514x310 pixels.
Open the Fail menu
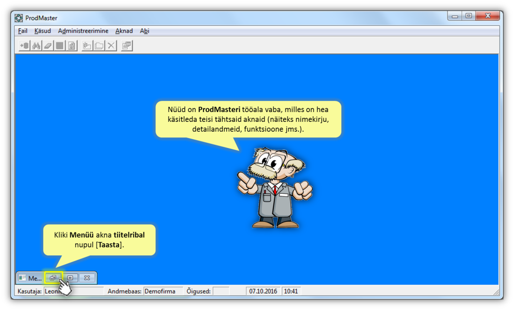(x=22, y=31)
